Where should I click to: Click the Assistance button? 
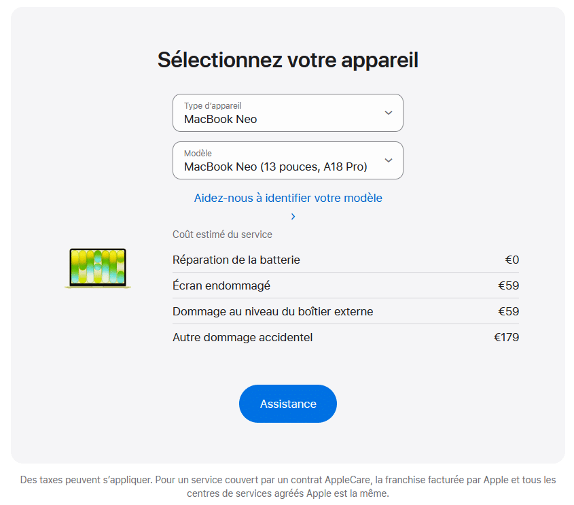[x=287, y=403]
